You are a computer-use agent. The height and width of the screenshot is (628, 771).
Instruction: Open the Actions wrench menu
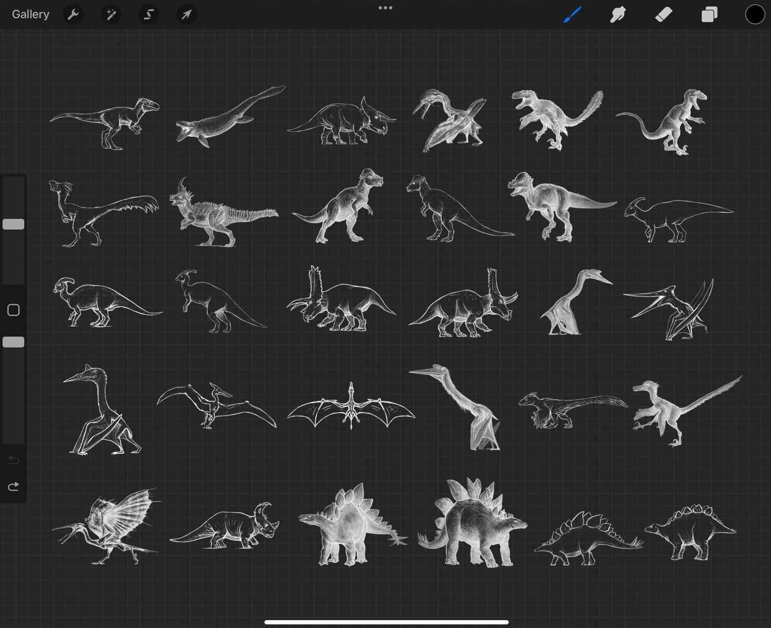tap(73, 15)
